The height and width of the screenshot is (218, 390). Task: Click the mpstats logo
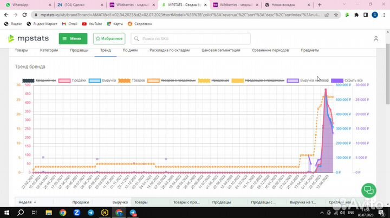point(28,39)
